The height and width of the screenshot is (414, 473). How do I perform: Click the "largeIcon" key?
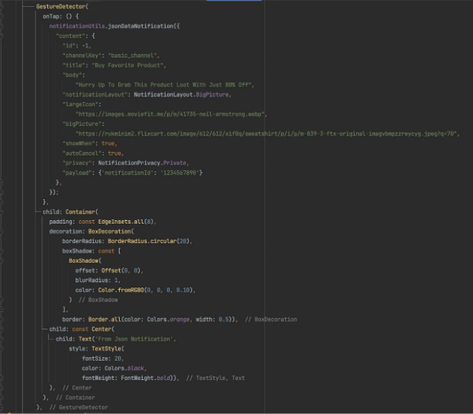pos(80,104)
